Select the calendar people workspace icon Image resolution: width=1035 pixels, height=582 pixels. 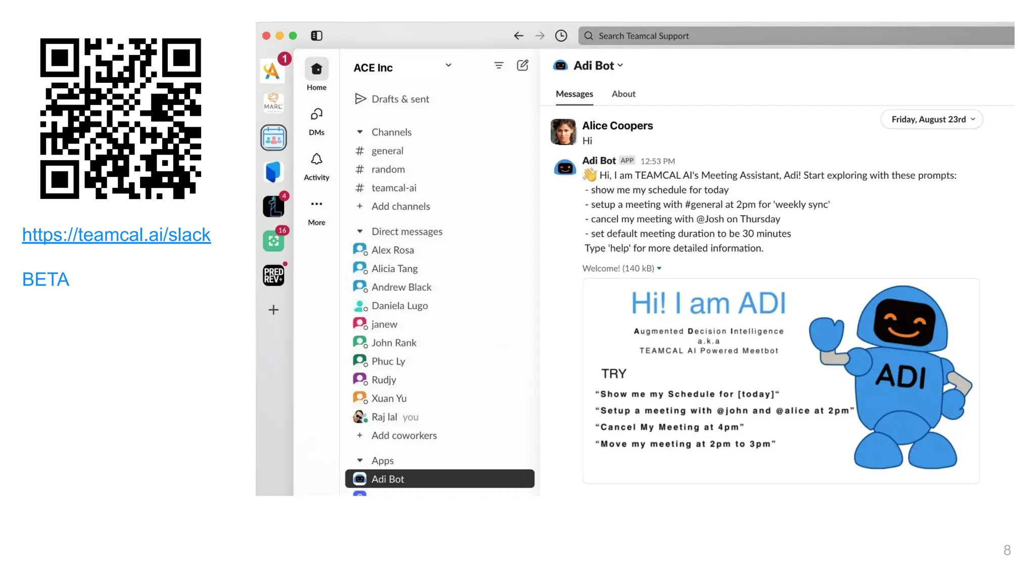pyautogui.click(x=273, y=137)
